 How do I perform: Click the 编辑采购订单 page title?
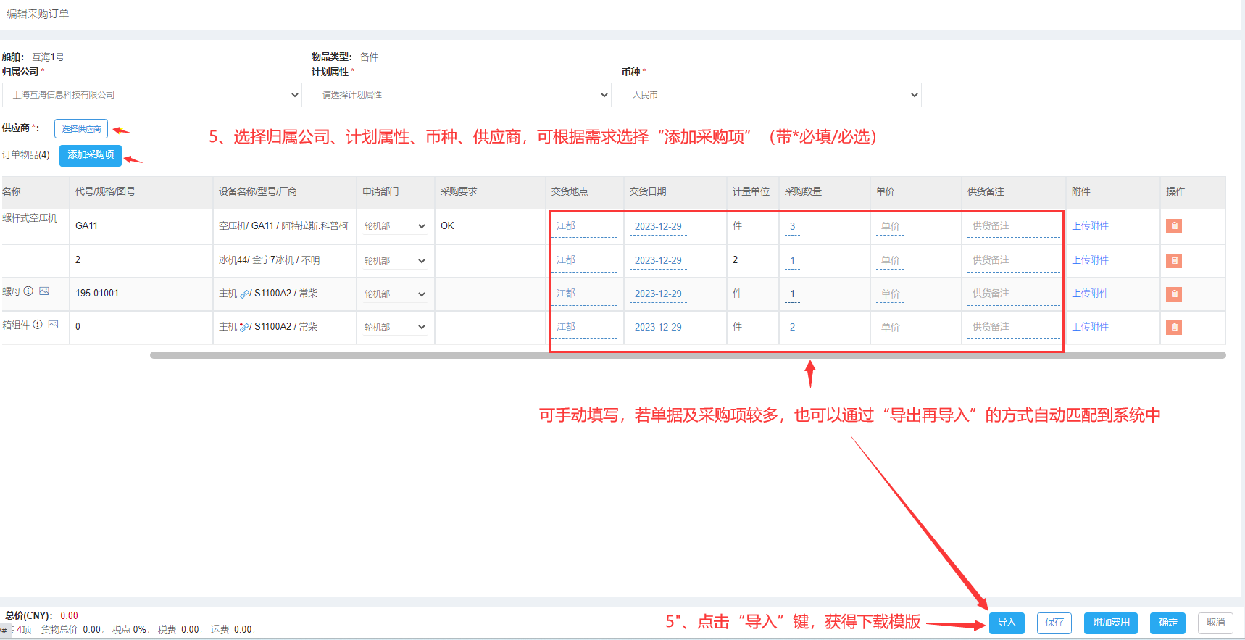(38, 14)
